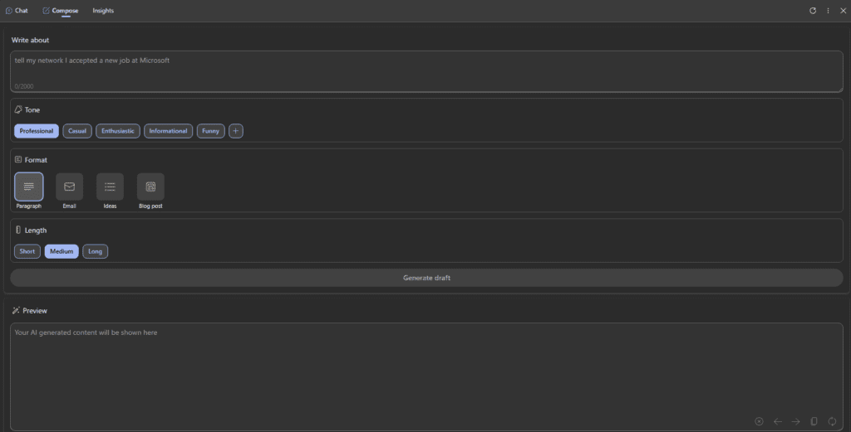Add a custom tone with plus button
The image size is (851, 432).
pyautogui.click(x=235, y=131)
